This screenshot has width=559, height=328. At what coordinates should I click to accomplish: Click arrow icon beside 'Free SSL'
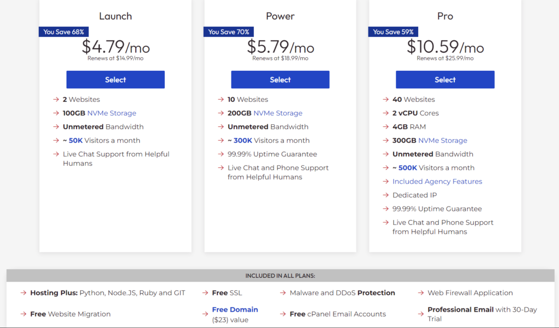[x=205, y=293]
